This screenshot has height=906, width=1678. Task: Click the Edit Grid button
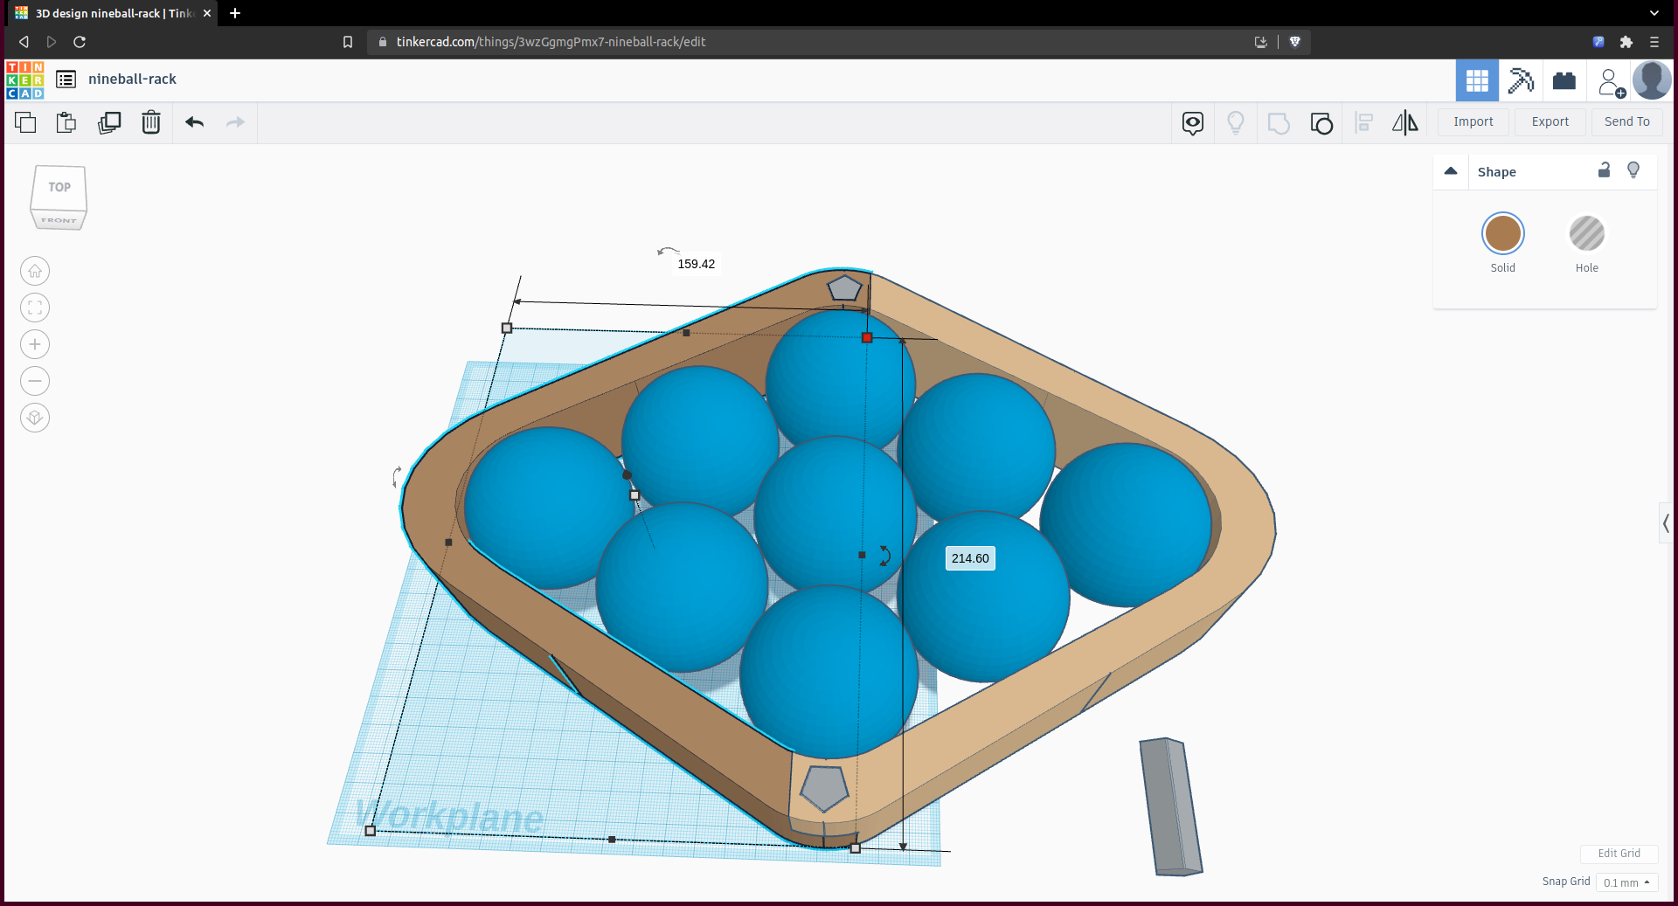coord(1619,854)
